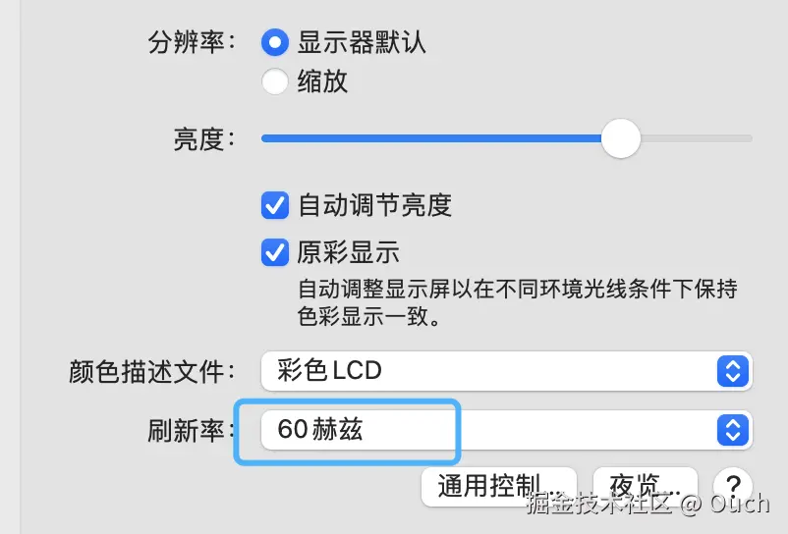Click the 原彩显示 label text

(x=348, y=252)
